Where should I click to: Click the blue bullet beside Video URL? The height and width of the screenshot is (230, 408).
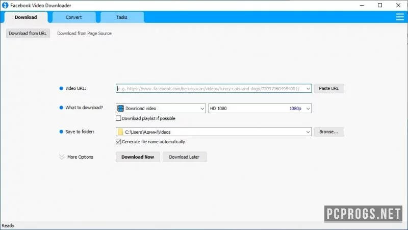tap(61, 88)
